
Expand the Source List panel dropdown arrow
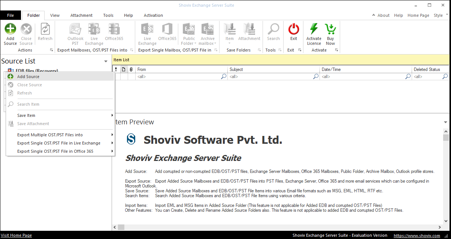coord(106,61)
